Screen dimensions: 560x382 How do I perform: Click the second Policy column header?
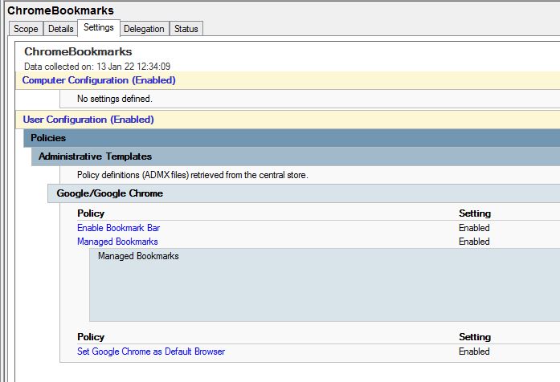point(91,337)
